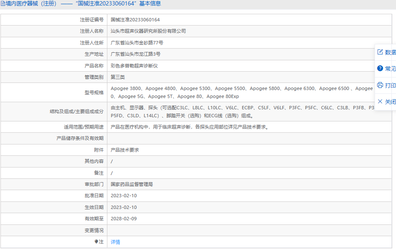
Task: Open the question mark help icon 常见
Action: point(380,68)
